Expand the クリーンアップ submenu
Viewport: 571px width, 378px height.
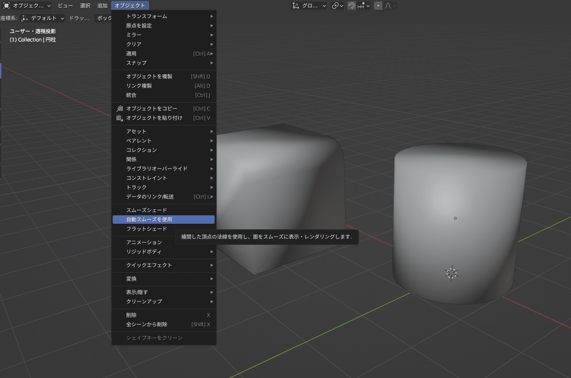(x=164, y=301)
